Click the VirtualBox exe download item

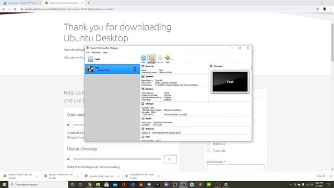[x=140, y=176]
